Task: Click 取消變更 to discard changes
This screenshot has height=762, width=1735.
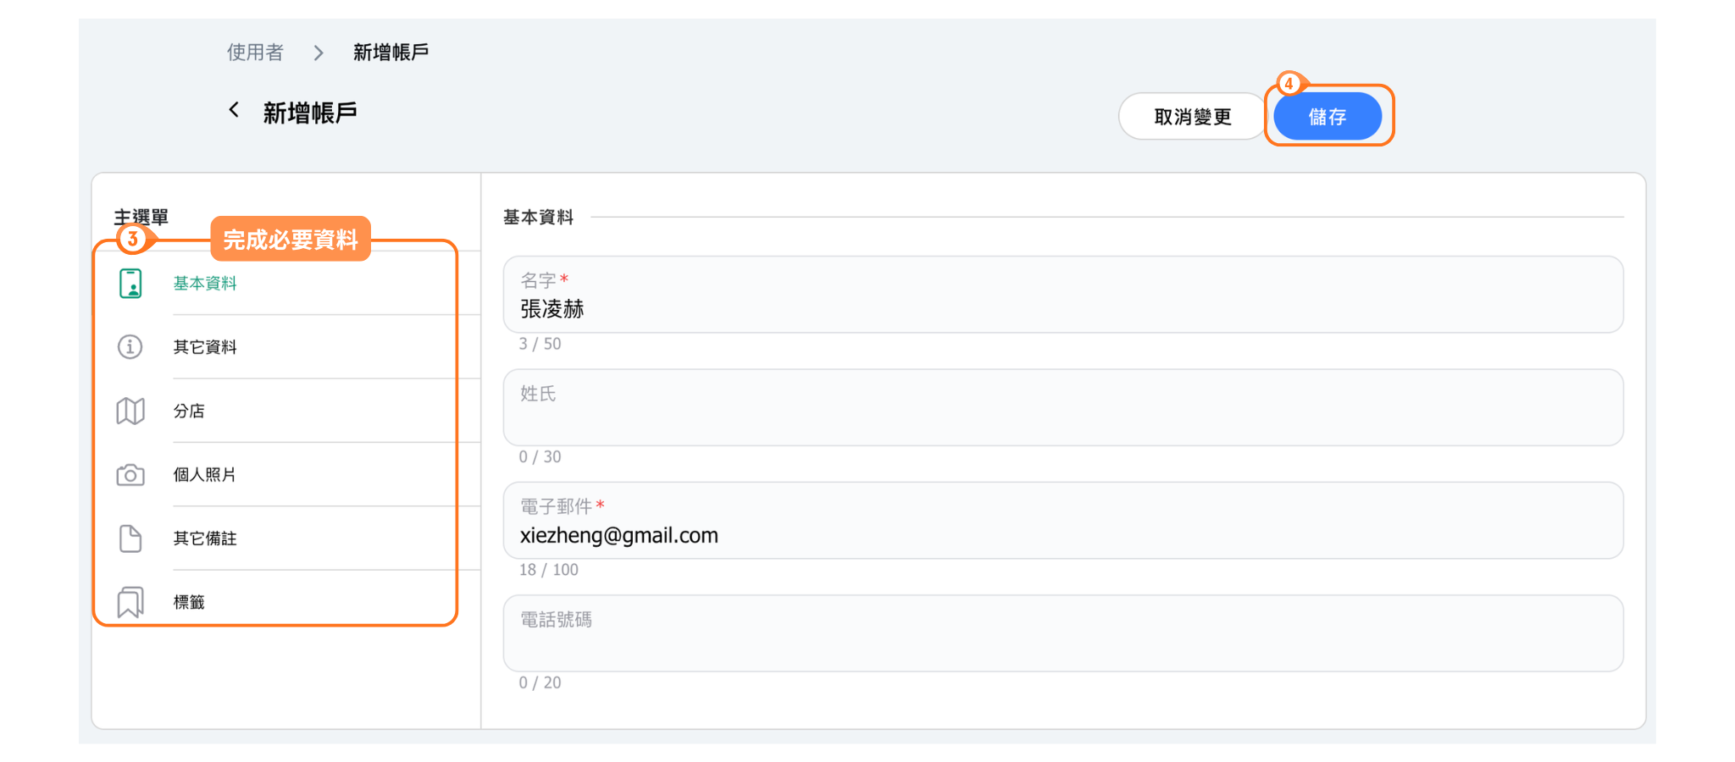Action: 1192,117
